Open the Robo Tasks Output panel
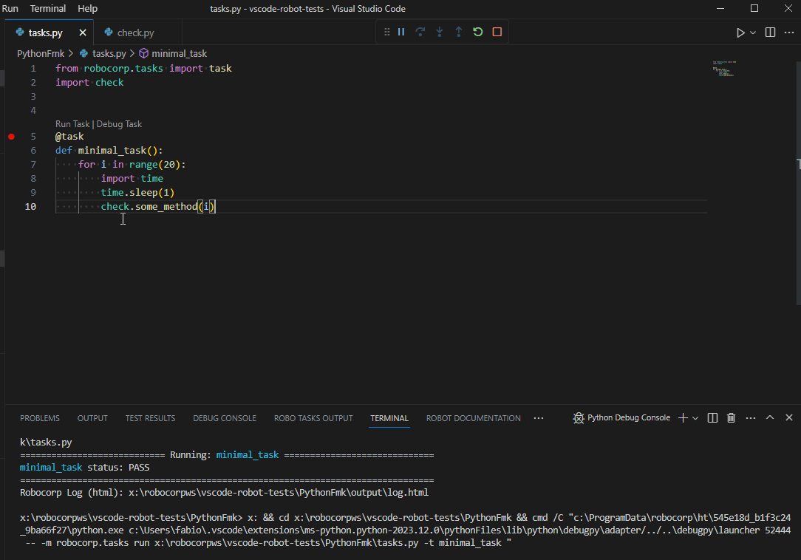Screen dimensions: 801x560 [313, 418]
